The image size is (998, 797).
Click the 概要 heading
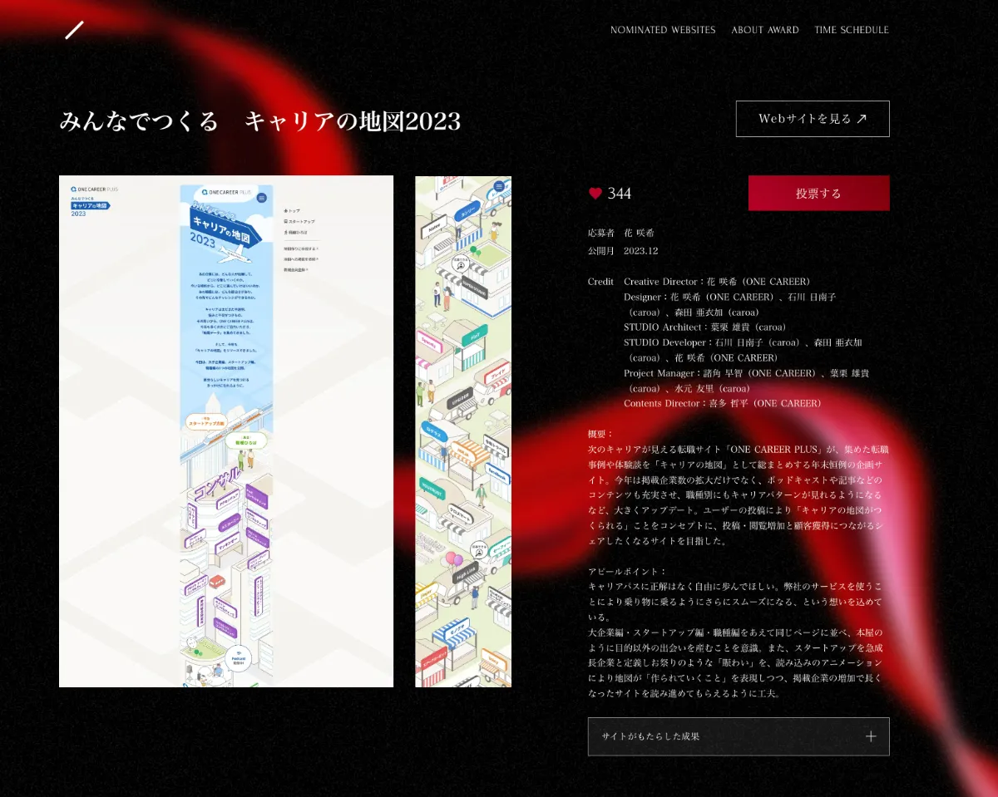click(600, 434)
